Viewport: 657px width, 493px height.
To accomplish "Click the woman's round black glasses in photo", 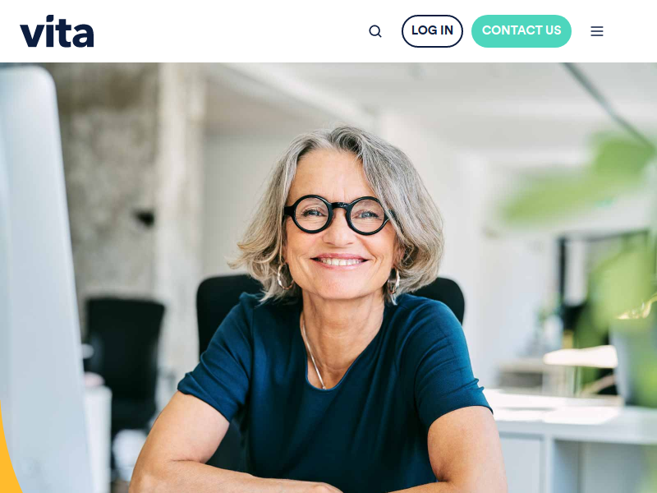I will [339, 214].
